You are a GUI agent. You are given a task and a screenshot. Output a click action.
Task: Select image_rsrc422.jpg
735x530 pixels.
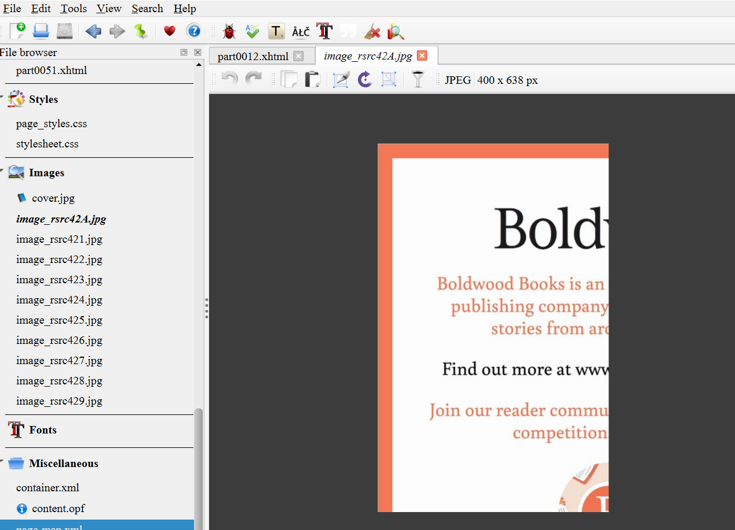(59, 260)
